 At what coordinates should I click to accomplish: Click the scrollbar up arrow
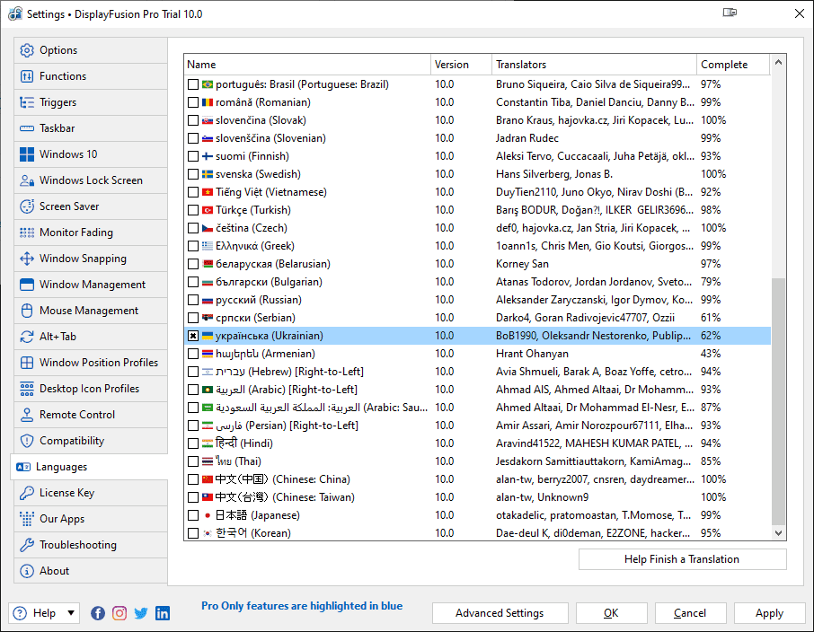[x=778, y=63]
